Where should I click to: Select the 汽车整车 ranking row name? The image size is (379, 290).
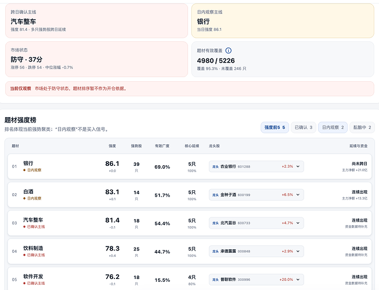33,220
